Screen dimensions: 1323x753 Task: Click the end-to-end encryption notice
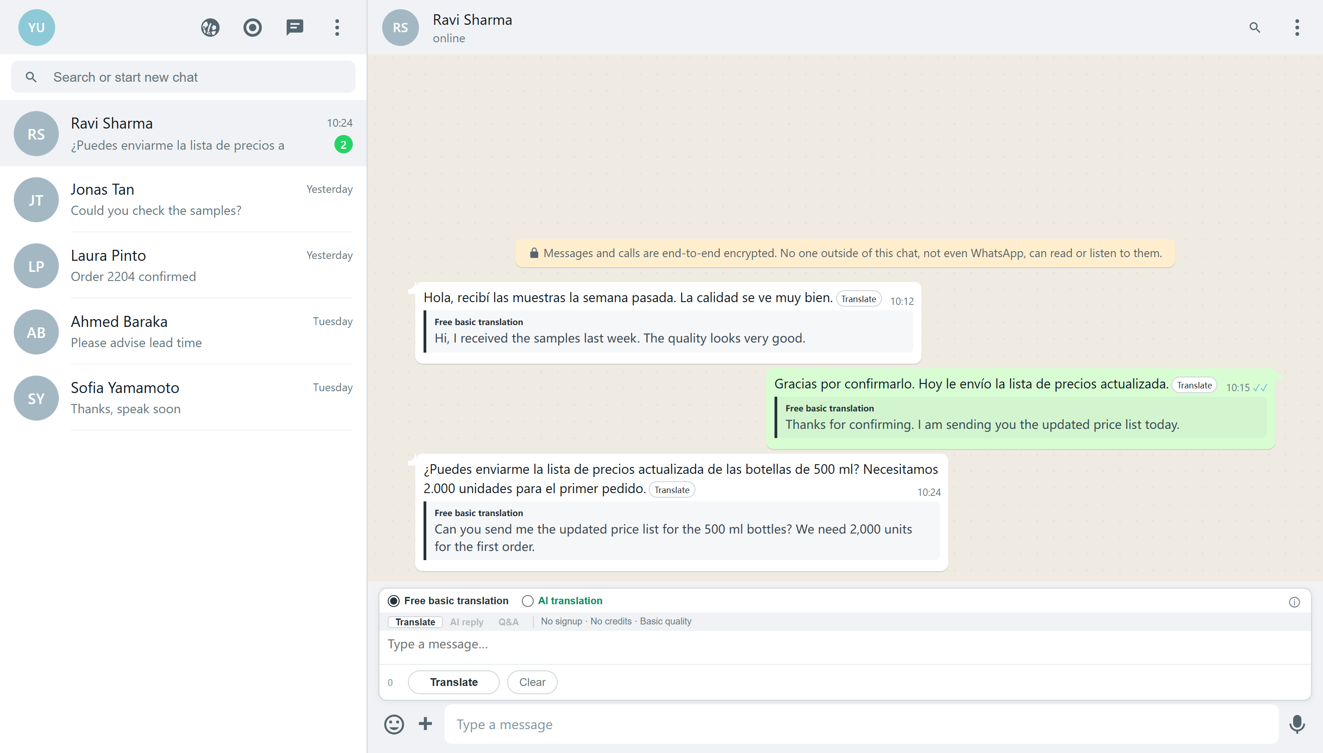pyautogui.click(x=844, y=253)
